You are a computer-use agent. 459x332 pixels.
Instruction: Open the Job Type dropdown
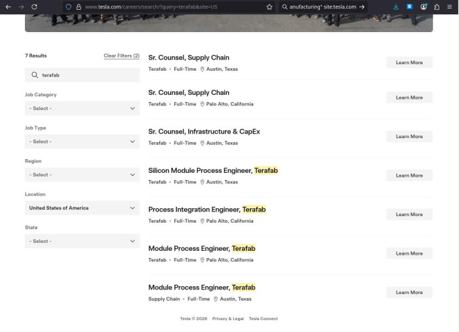[x=82, y=141]
